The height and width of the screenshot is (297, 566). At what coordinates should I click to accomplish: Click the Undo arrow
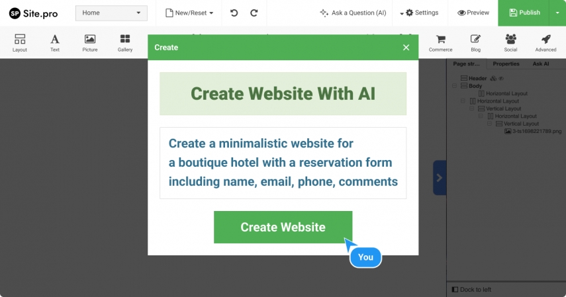(x=234, y=13)
